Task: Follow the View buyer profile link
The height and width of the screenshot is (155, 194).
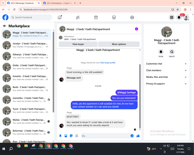Action: (107, 63)
